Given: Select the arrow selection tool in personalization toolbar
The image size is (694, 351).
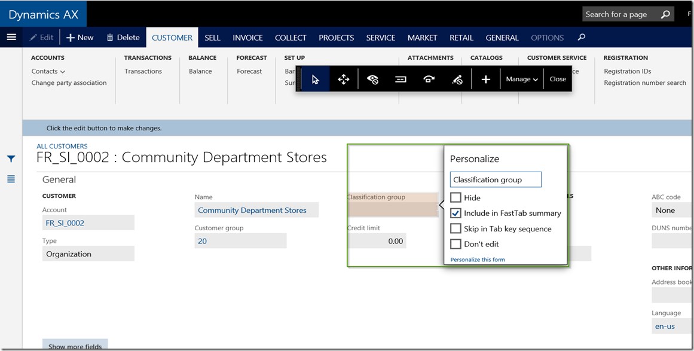Looking at the screenshot, I should pyautogui.click(x=315, y=78).
